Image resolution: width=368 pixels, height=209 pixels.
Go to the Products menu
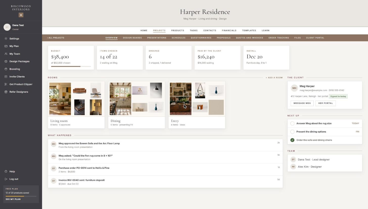coord(177,31)
